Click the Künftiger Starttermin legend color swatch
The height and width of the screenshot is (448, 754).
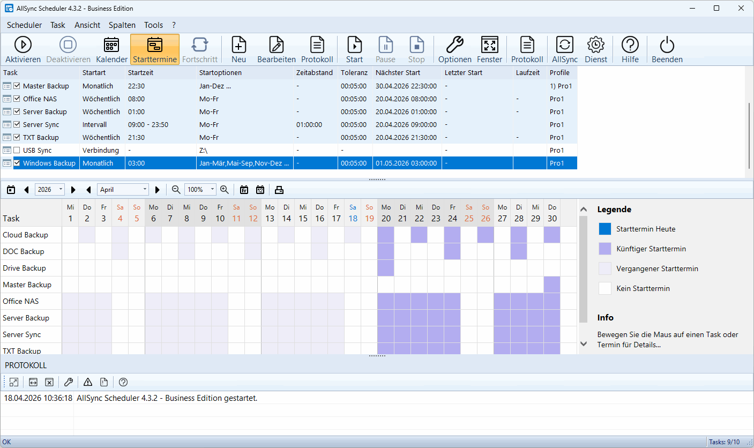tap(604, 249)
